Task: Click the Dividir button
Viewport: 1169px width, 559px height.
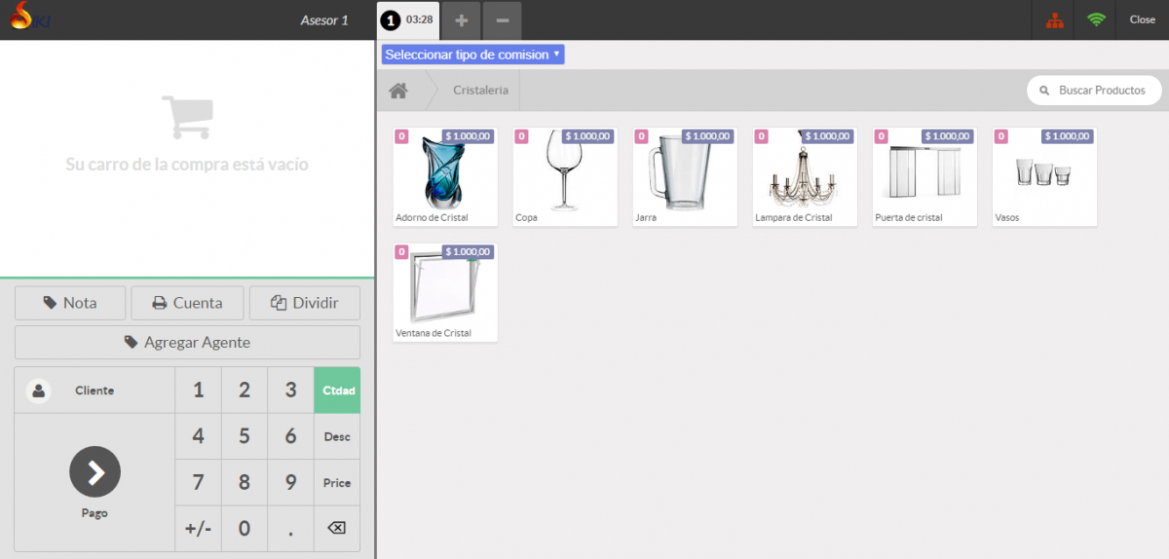Action: click(305, 303)
